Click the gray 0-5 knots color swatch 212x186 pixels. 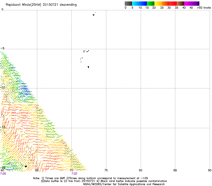pos(128,3)
